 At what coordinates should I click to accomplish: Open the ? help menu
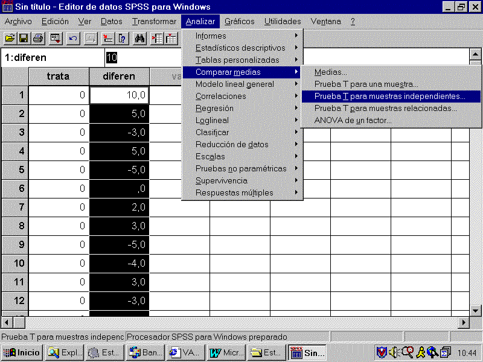click(353, 22)
